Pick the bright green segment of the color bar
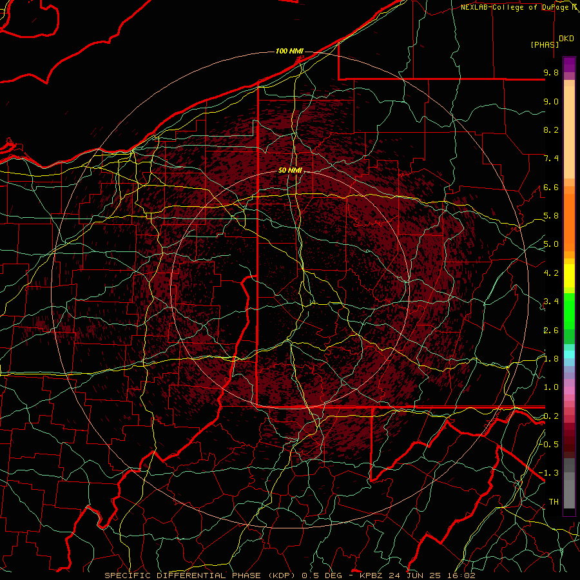 click(569, 311)
